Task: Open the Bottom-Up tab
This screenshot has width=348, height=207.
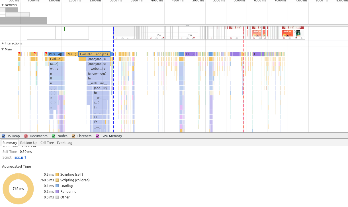Action: tap(29, 143)
